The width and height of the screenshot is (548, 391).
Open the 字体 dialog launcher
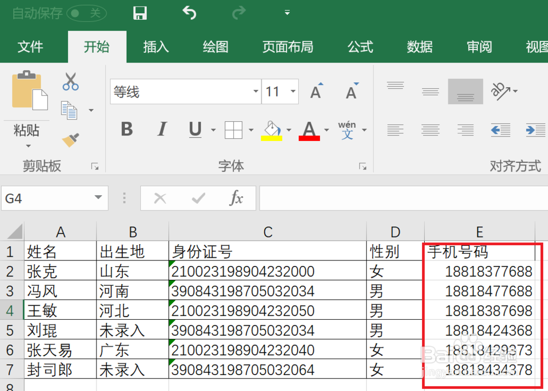363,166
